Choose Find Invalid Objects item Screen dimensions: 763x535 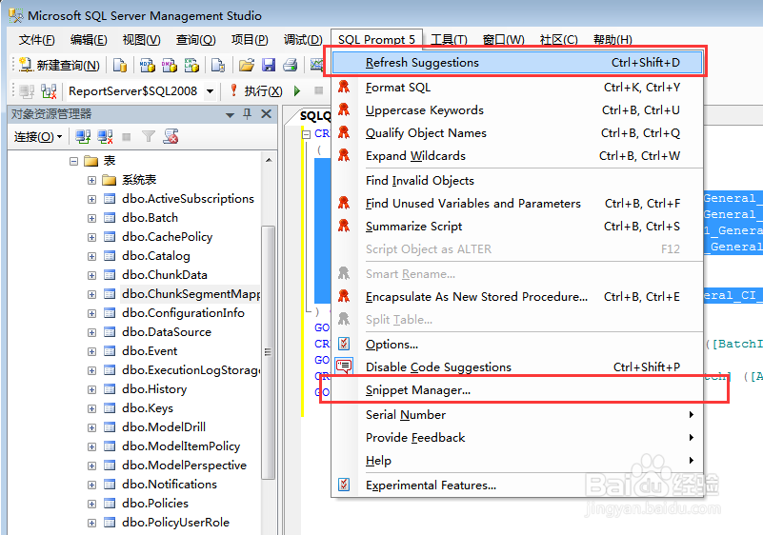(x=517, y=181)
